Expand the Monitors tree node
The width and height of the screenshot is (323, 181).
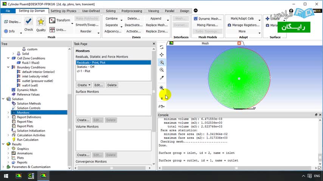(8, 113)
